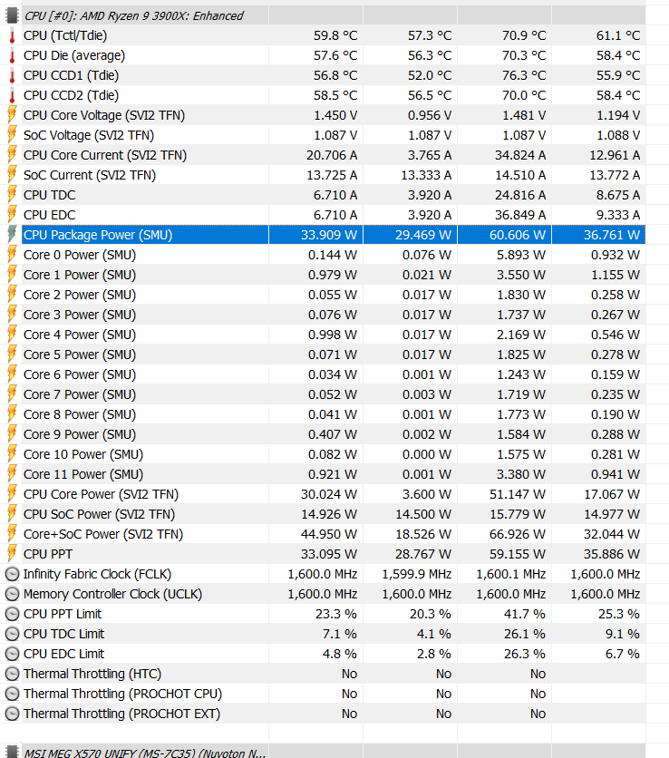Click the 13.333 A minimum SoC current value

tap(426, 175)
